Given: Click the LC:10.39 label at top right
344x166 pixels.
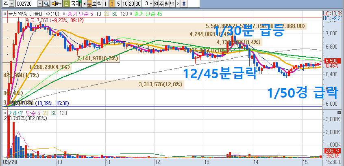Looking at the screenshot, I should pyautogui.click(x=333, y=13).
